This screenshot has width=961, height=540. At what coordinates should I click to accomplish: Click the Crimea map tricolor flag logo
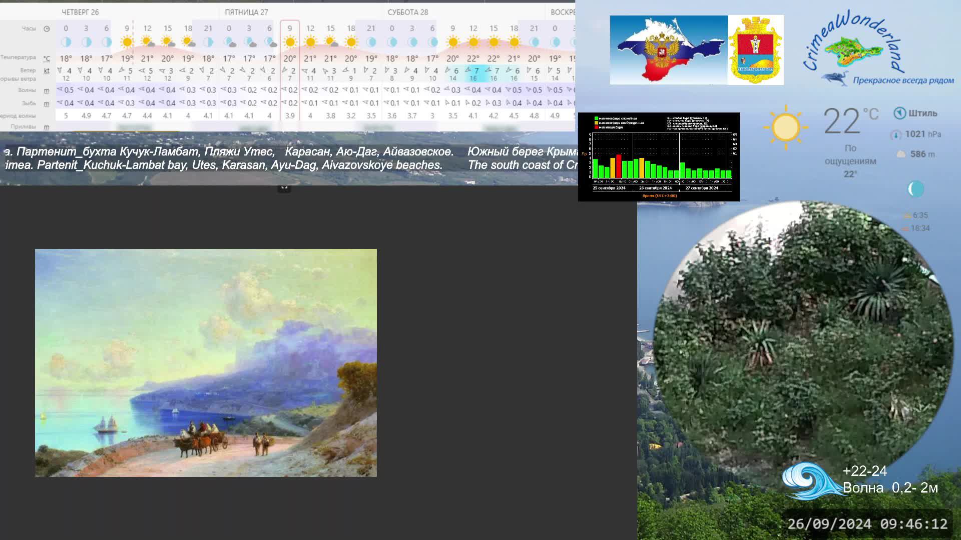(x=668, y=50)
